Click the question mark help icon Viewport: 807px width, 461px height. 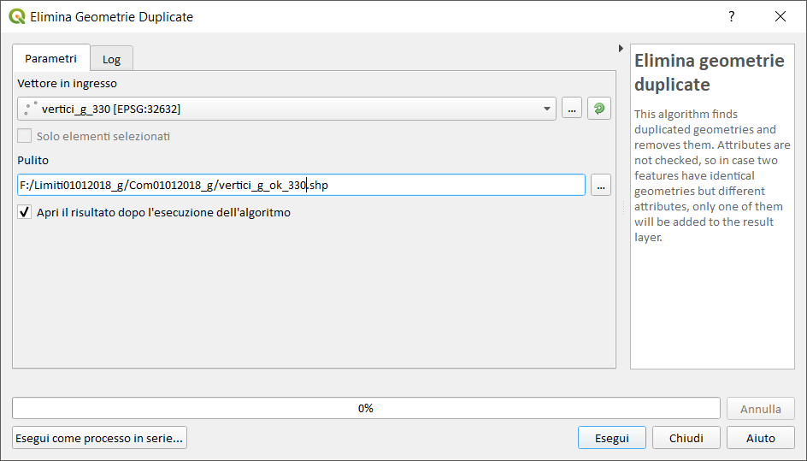click(732, 16)
